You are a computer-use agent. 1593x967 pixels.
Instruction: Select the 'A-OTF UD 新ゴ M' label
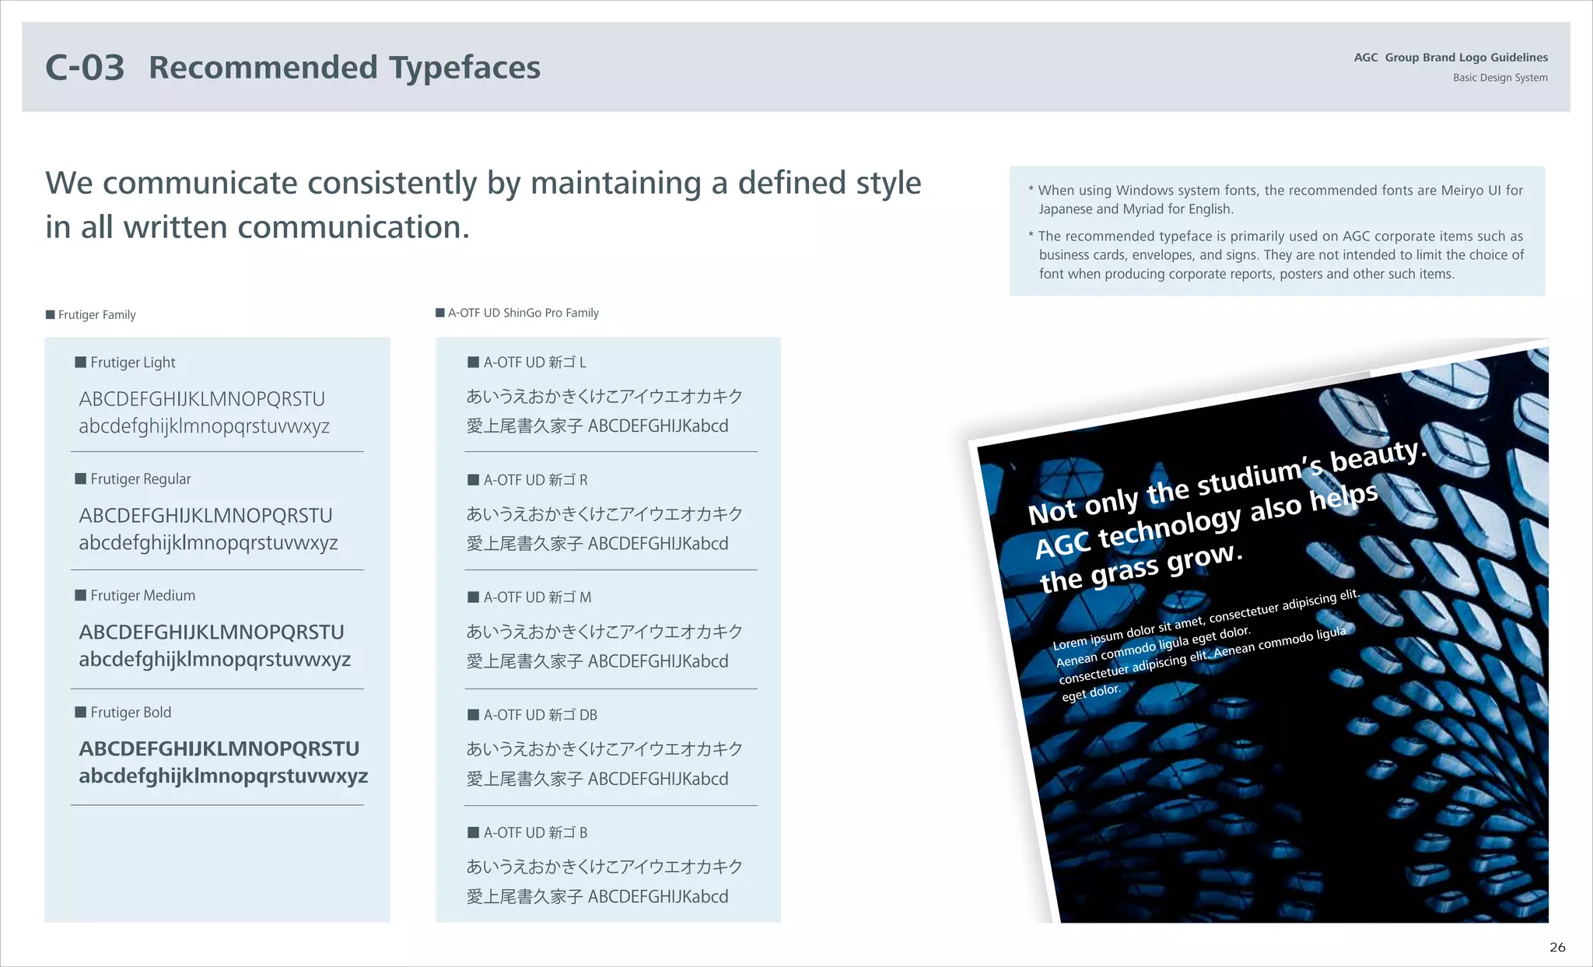537,597
